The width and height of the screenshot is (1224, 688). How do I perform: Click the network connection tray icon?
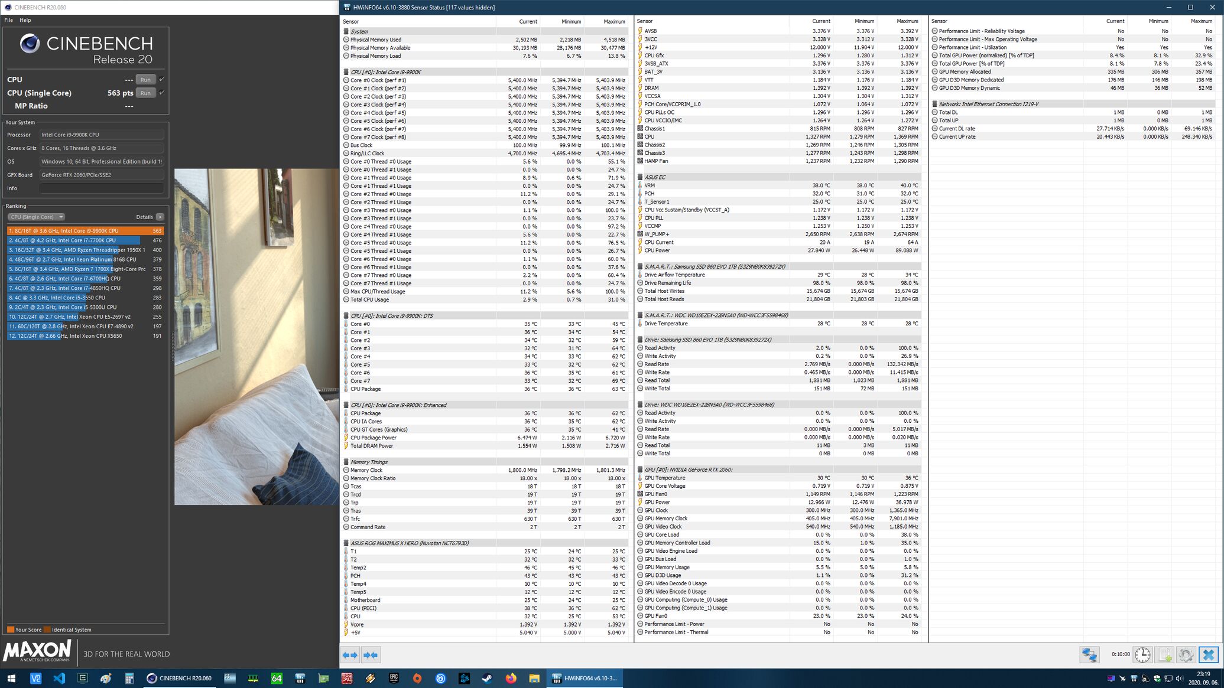click(x=1168, y=678)
